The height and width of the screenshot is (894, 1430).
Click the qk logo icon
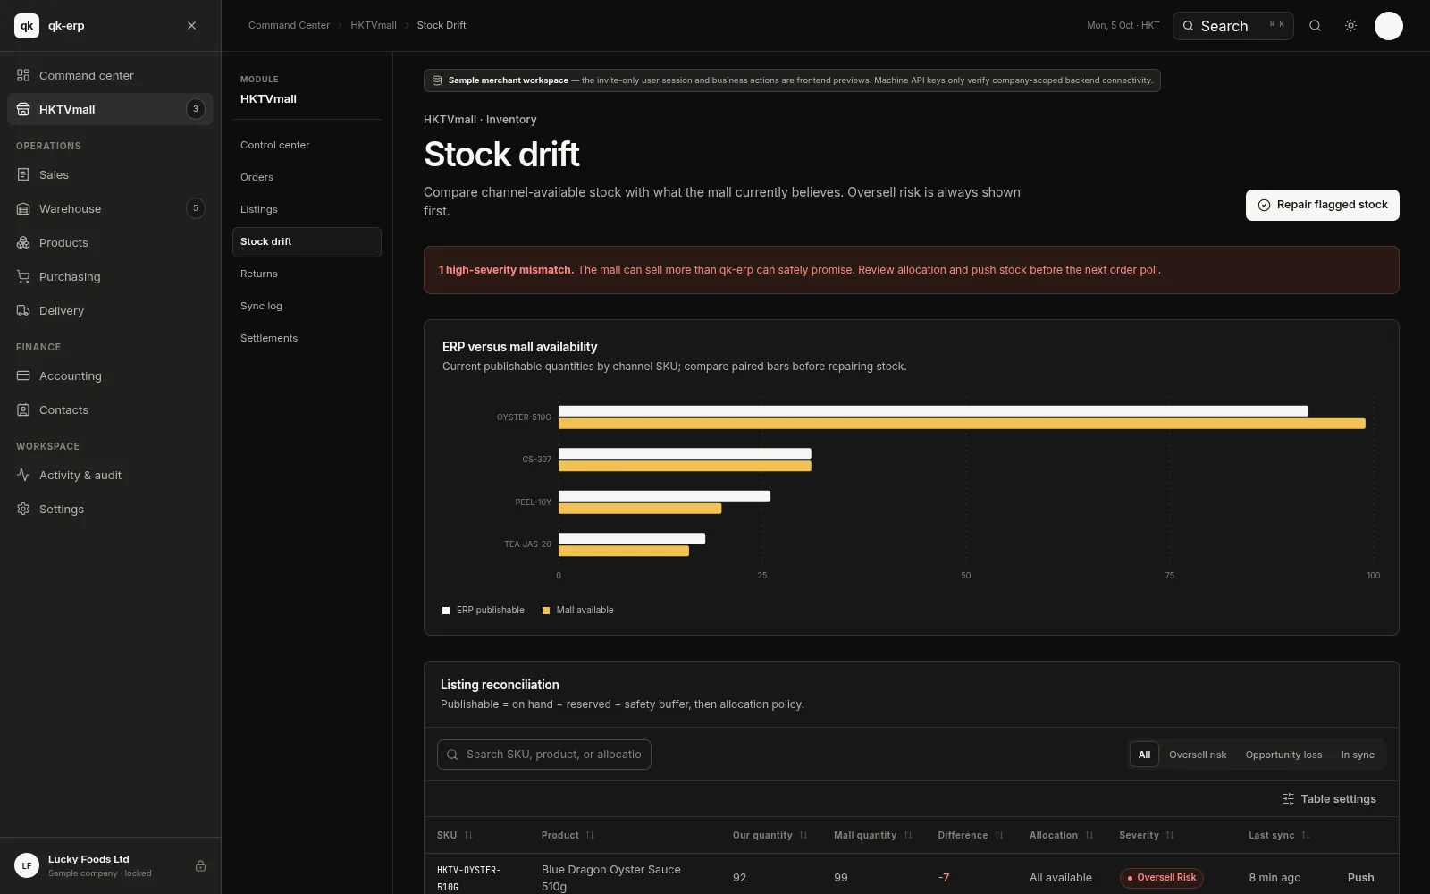click(x=27, y=26)
